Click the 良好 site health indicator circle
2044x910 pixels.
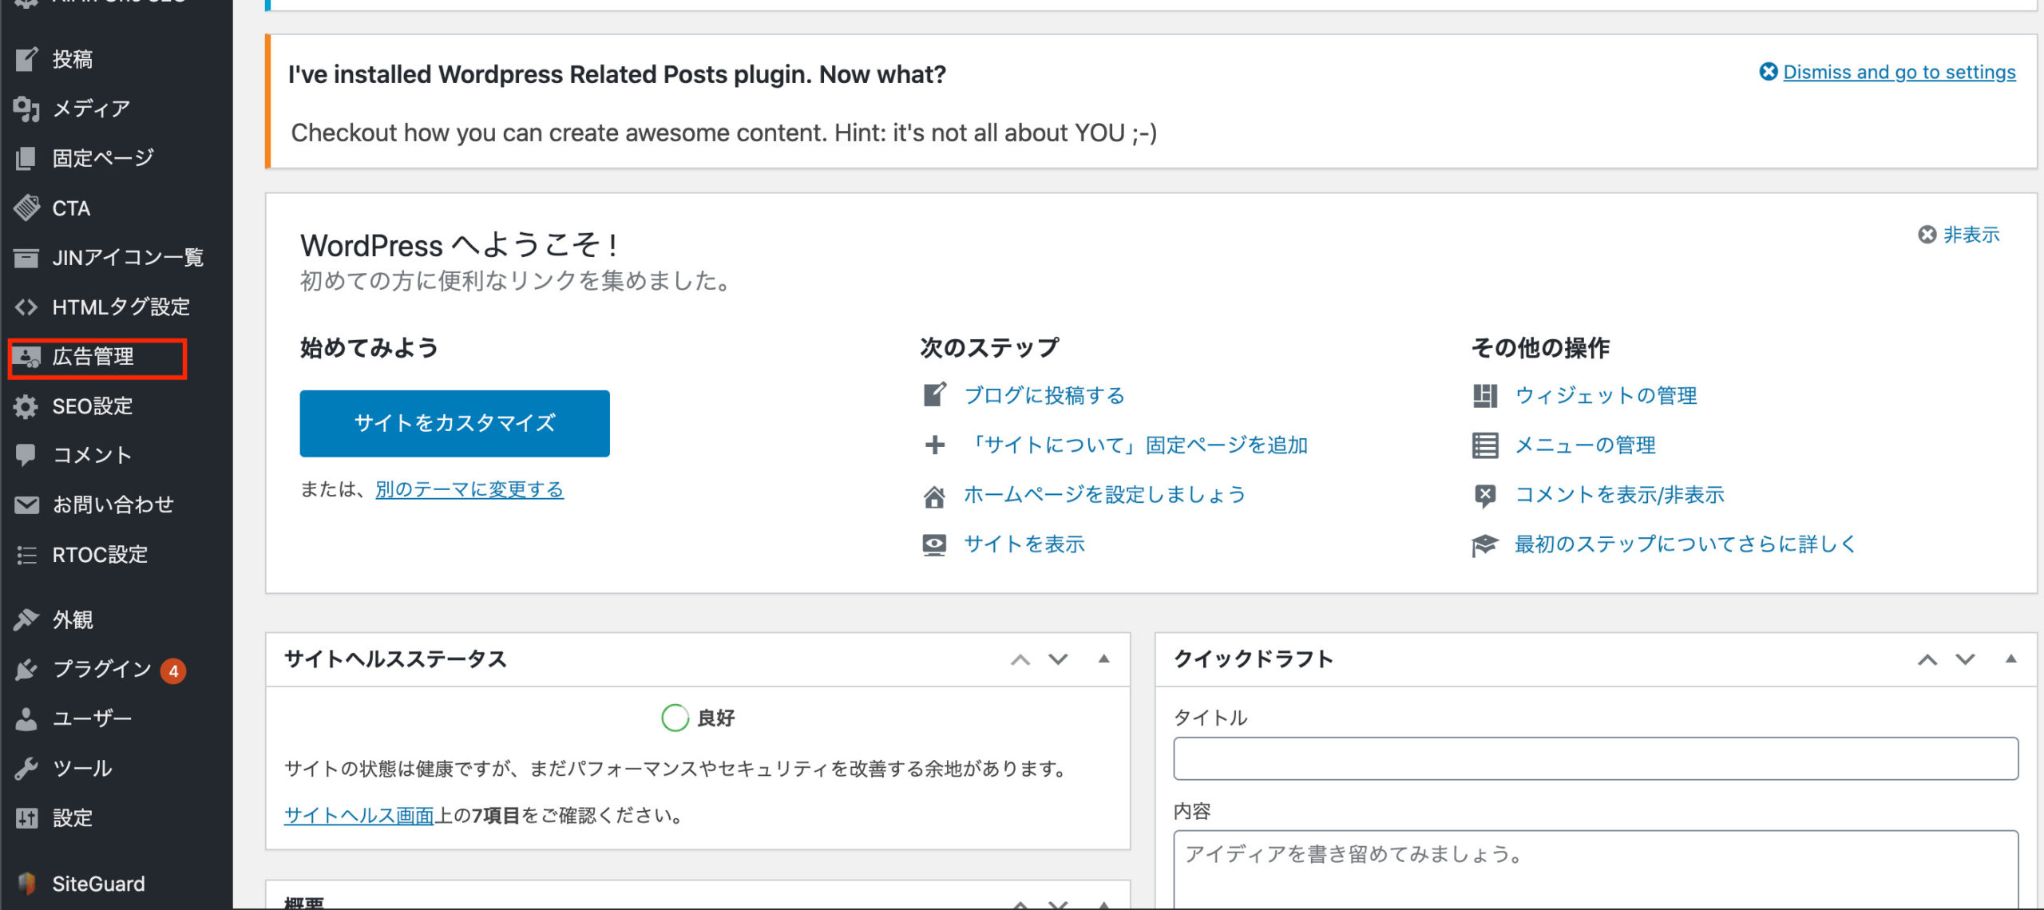coord(675,718)
